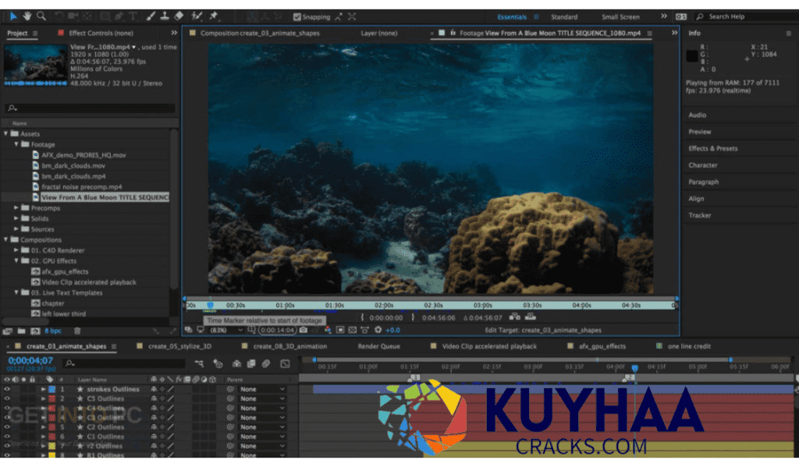This screenshot has width=799, height=467.
Task: Select the Type tool
Action: point(132,15)
